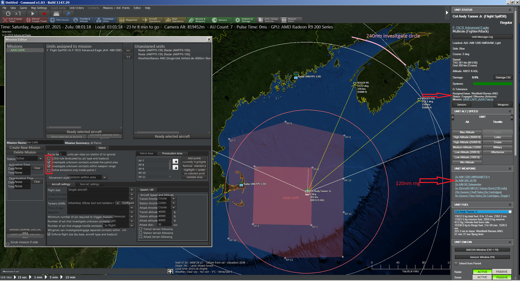Image resolution: width=520 pixels, height=281 pixels.
Task: Collapse the Unit Weapons panel
Action: [510, 169]
